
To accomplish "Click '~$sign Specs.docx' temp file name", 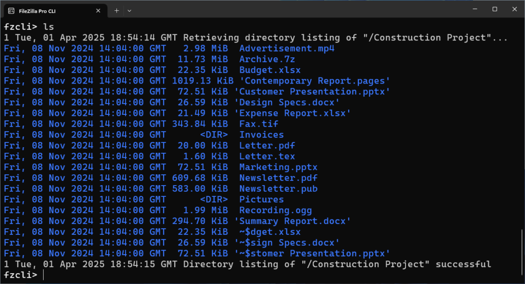I will 287,242.
